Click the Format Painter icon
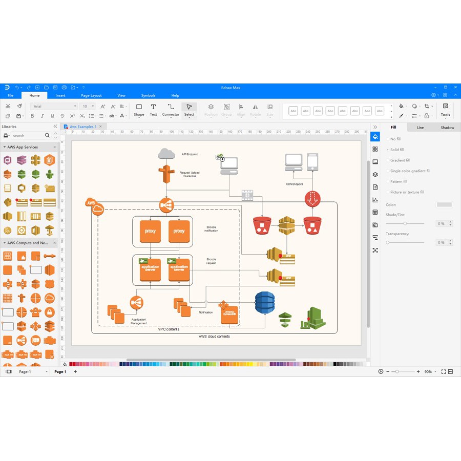The image size is (461, 461). click(x=19, y=106)
